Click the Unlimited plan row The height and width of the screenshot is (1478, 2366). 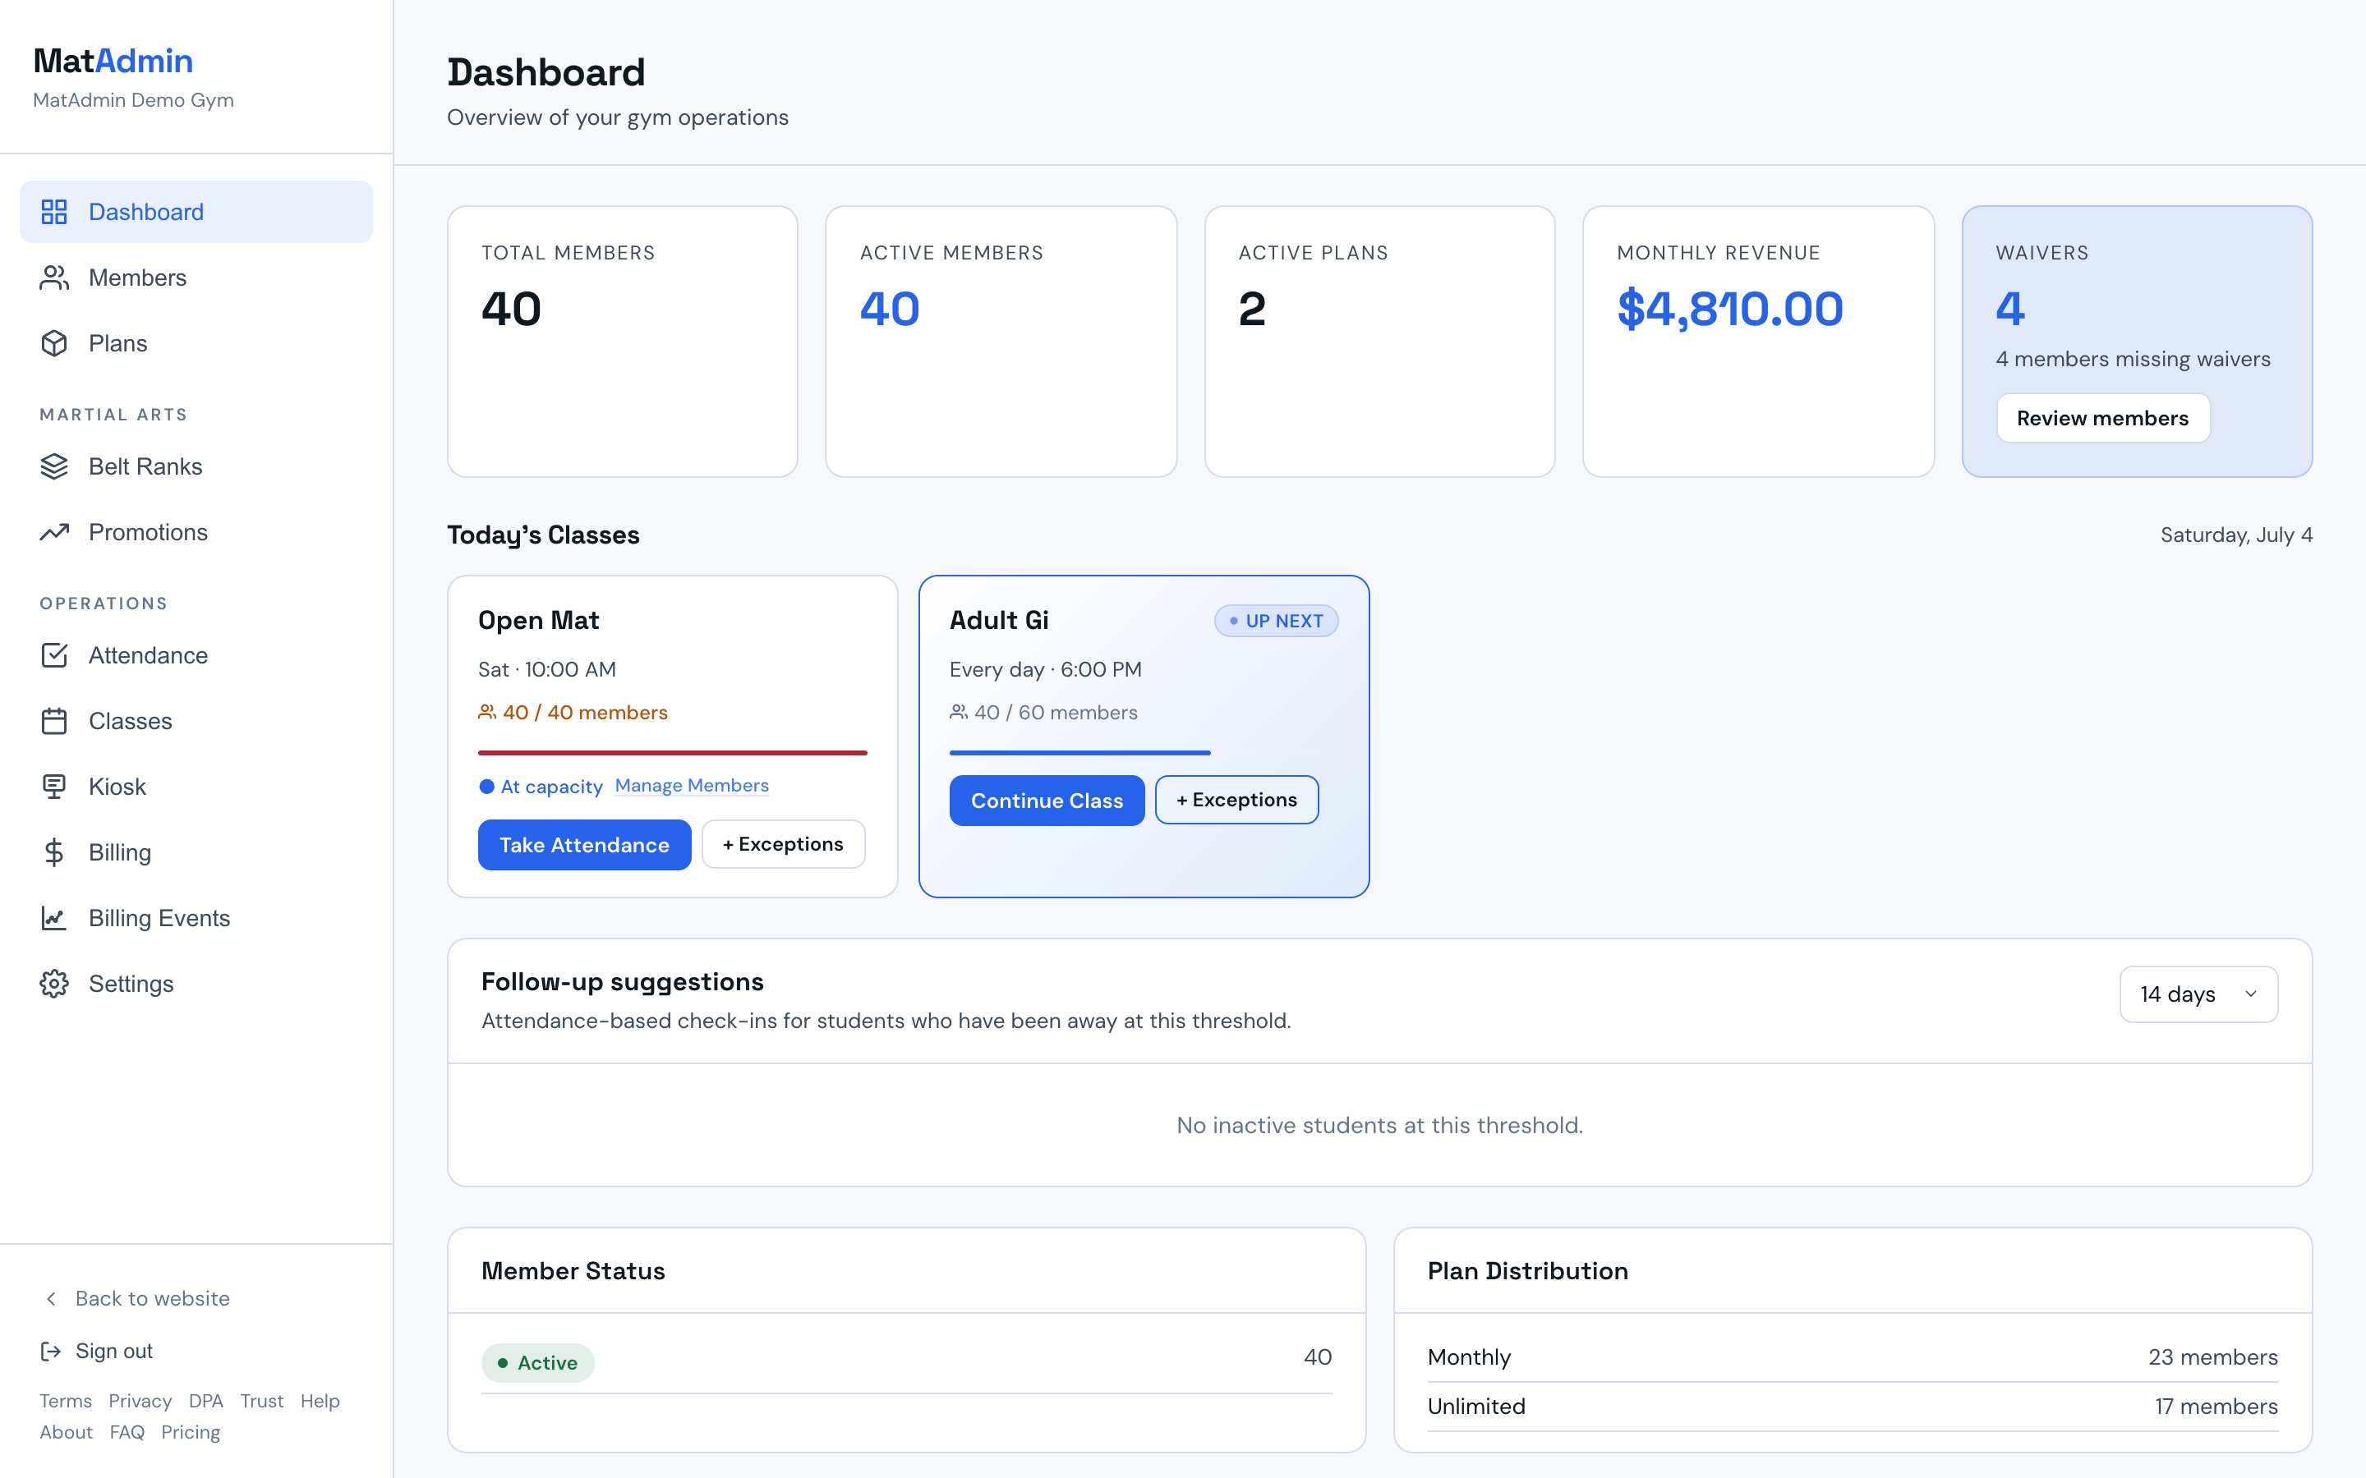(x=1852, y=1407)
